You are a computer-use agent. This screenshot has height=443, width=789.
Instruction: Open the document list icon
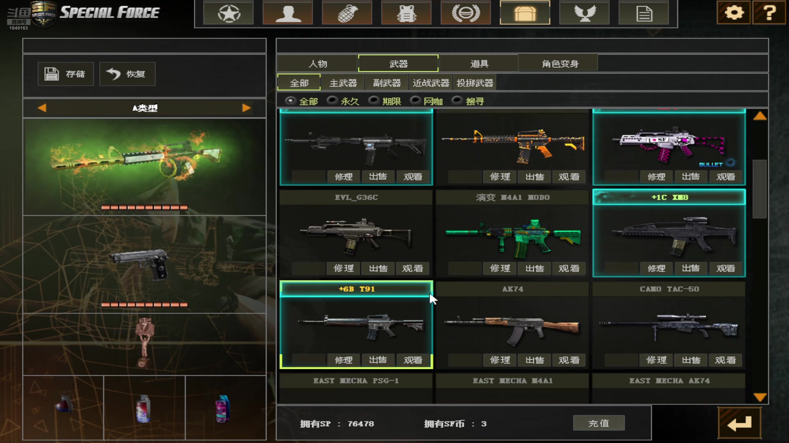644,13
